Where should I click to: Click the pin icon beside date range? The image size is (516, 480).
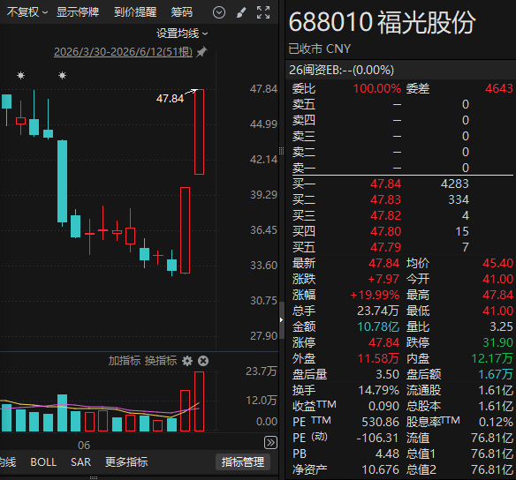[x=201, y=52]
